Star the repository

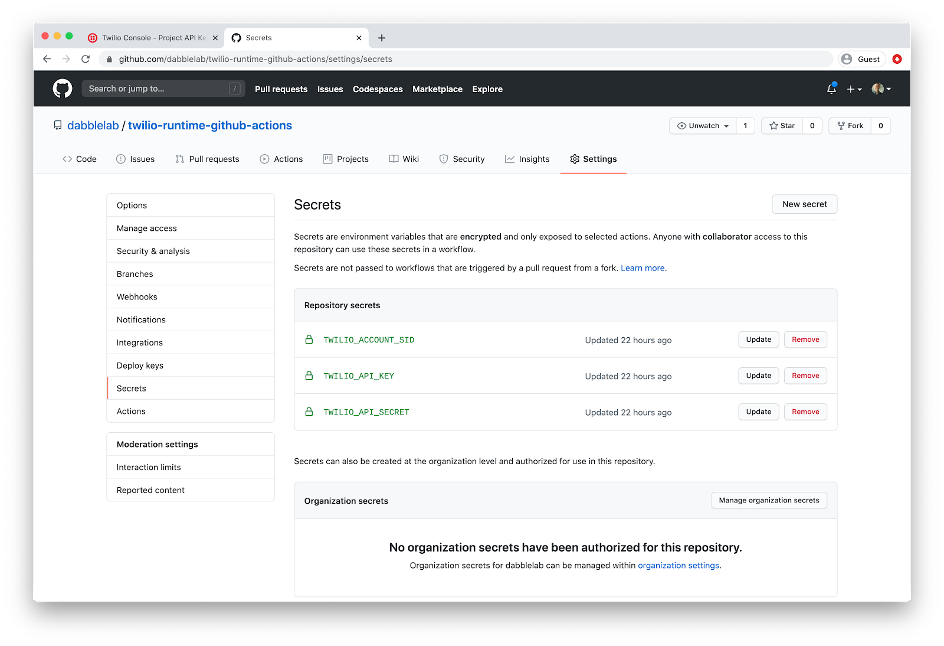pyautogui.click(x=782, y=126)
